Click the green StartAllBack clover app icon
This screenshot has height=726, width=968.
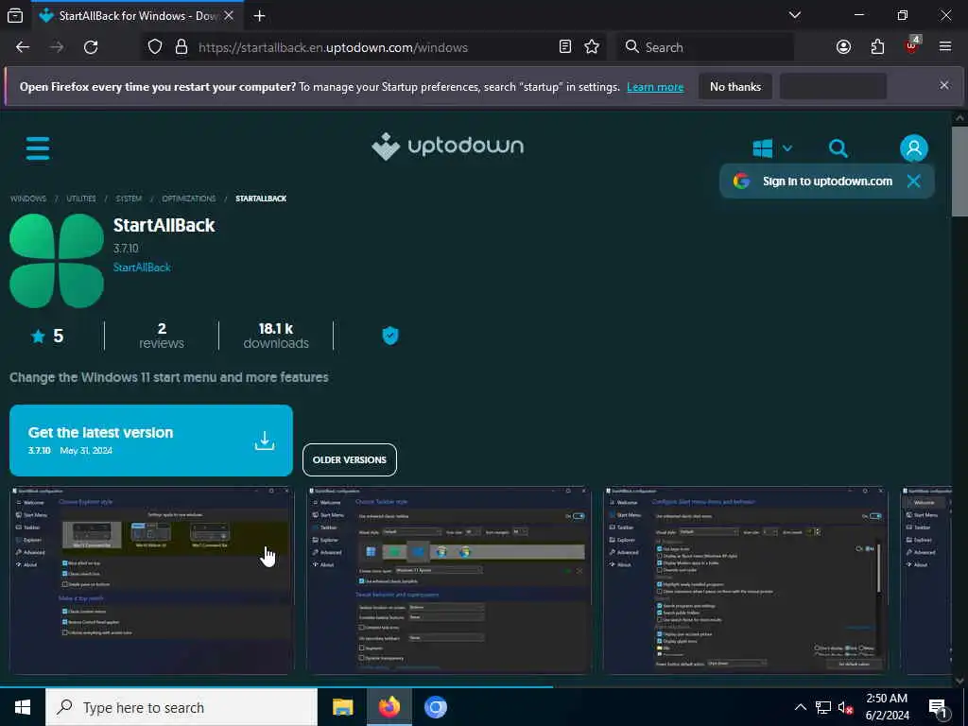click(x=57, y=261)
